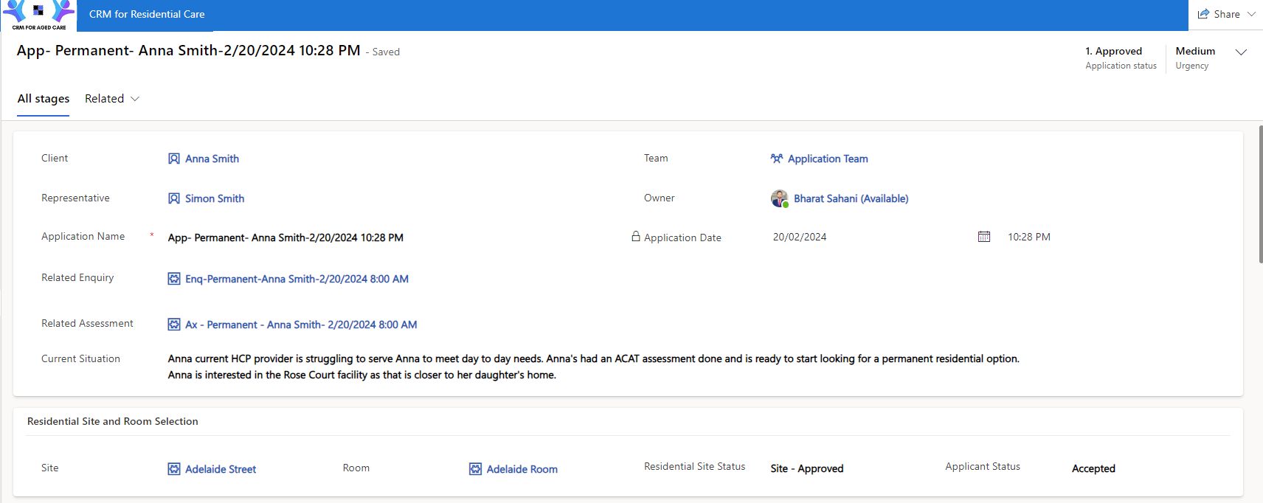Open the Share dropdown chevron

pyautogui.click(x=1252, y=14)
